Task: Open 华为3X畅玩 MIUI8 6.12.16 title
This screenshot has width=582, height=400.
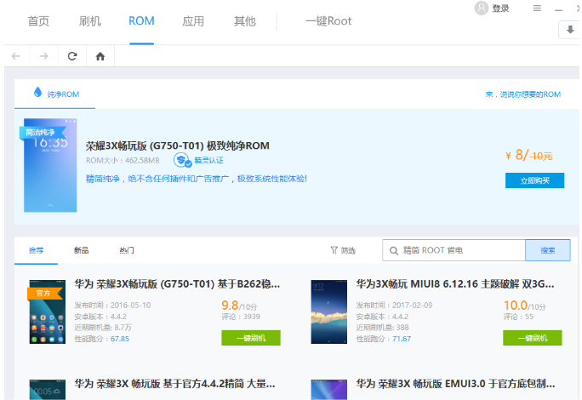Action: pyautogui.click(x=455, y=284)
